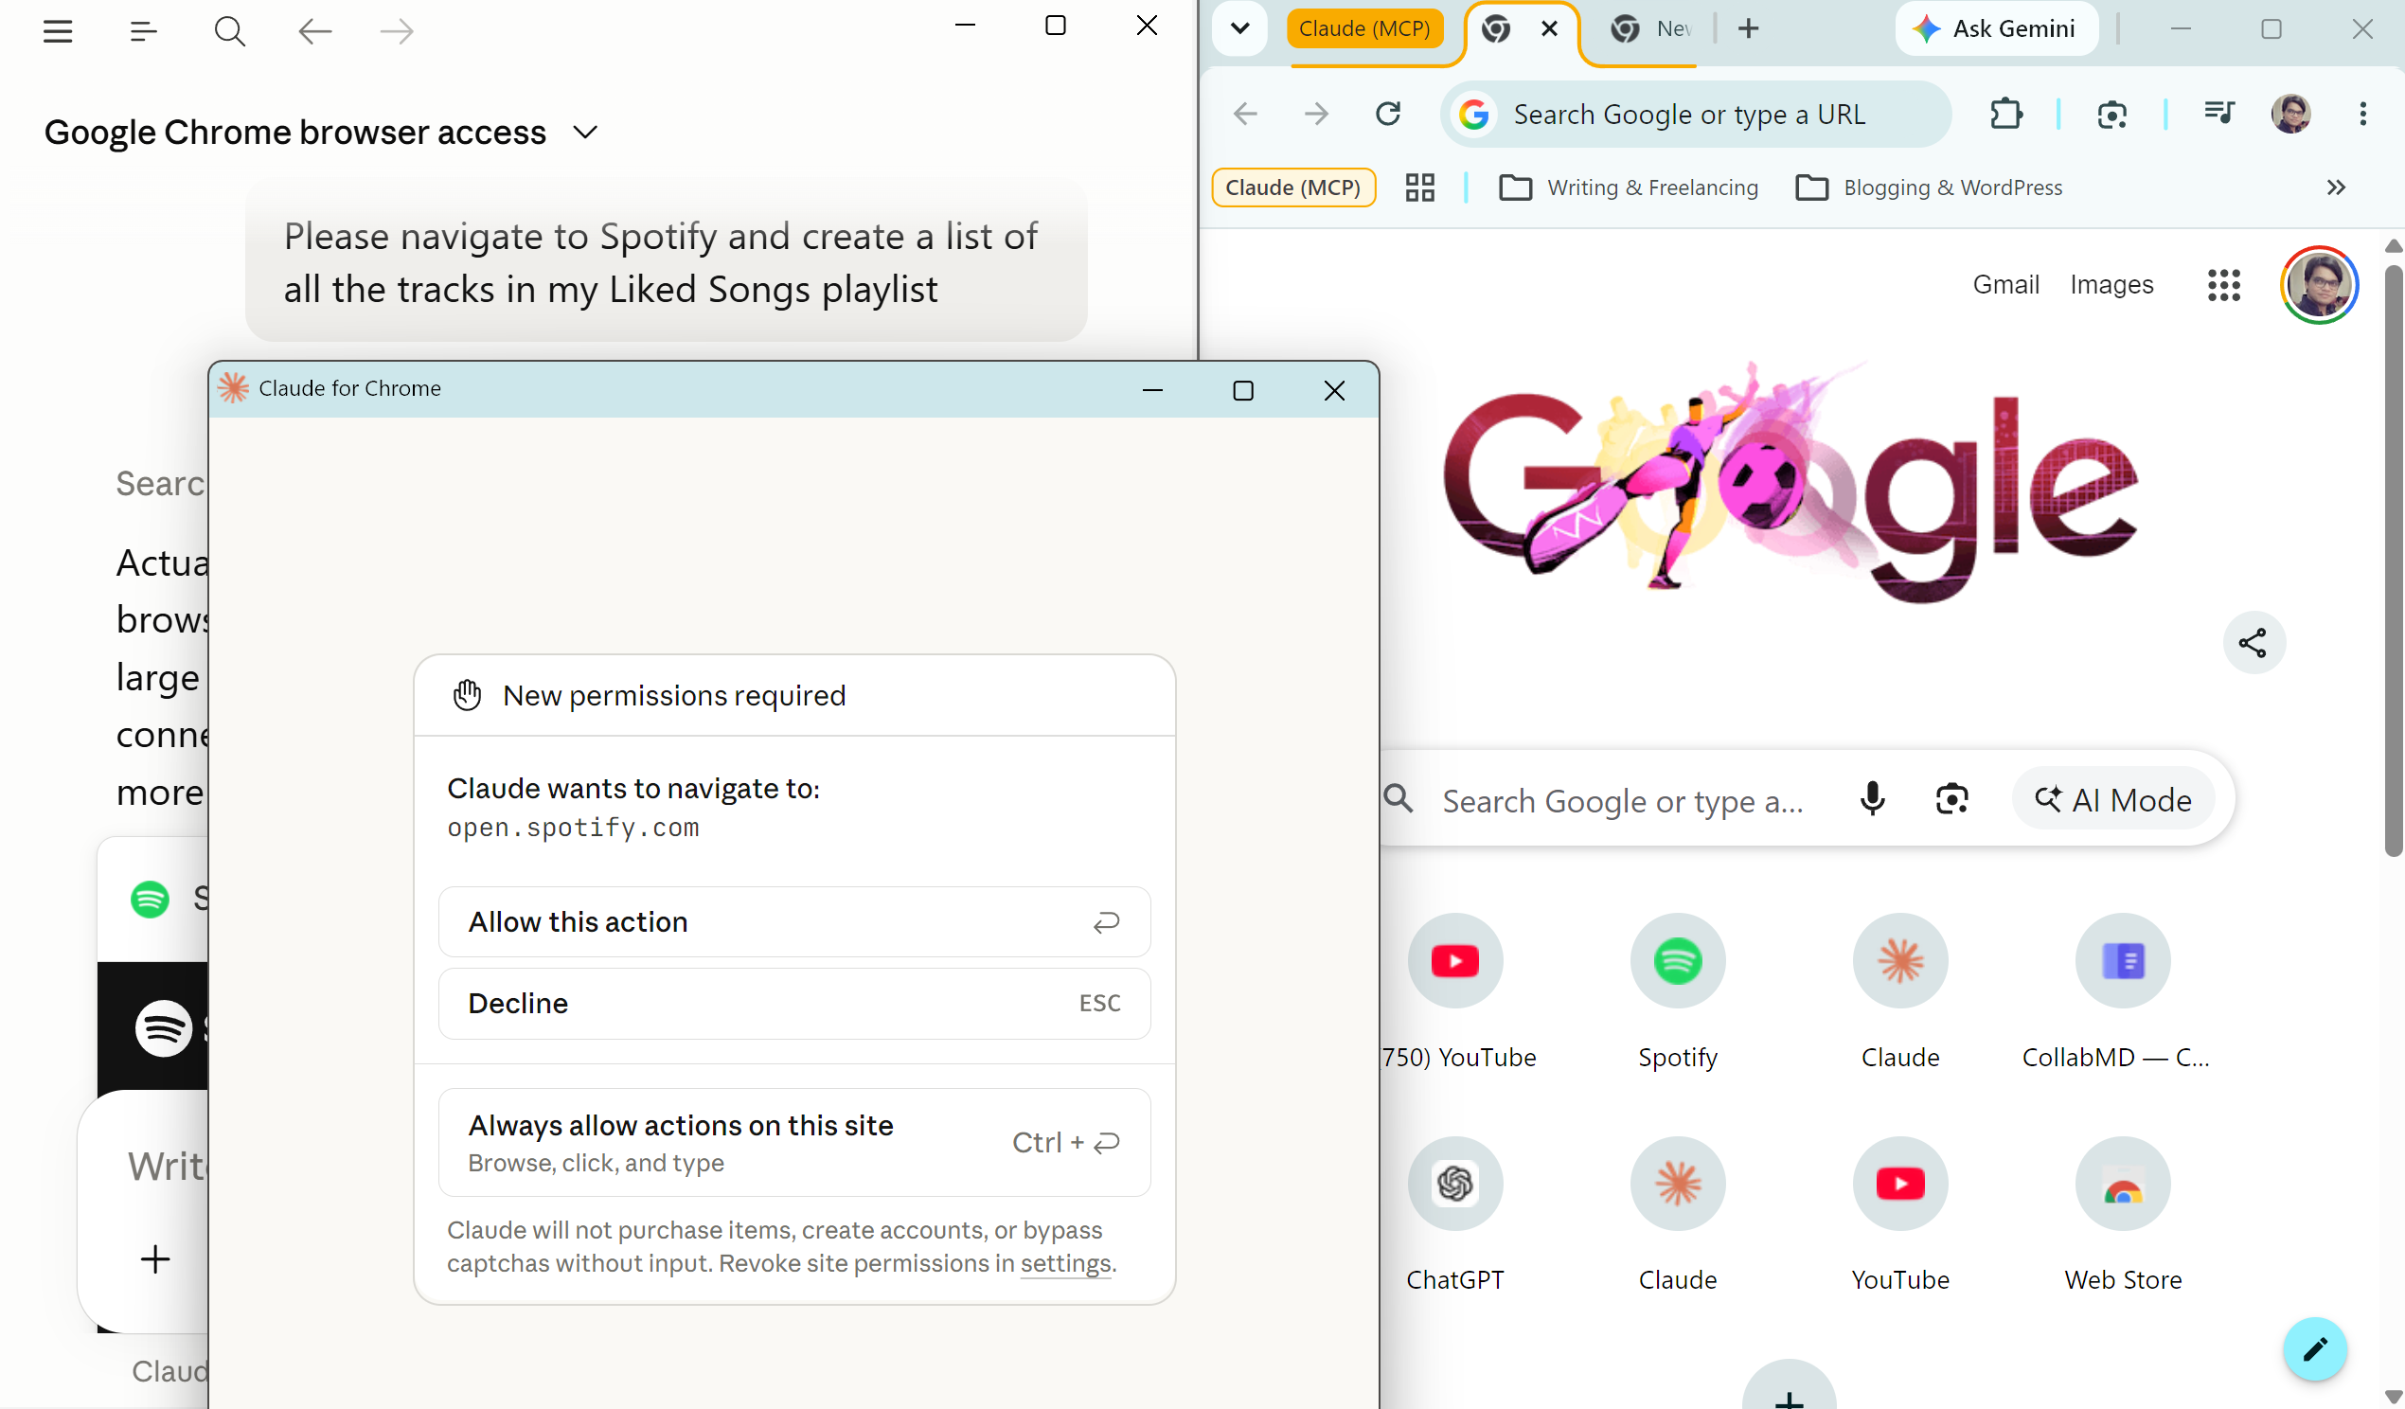Share the Google Doodle
2405x1409 pixels.
tap(2254, 642)
